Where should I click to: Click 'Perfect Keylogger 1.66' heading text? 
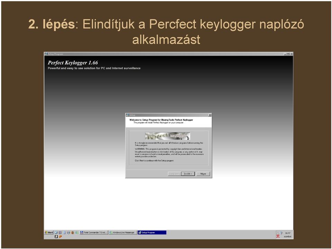(73, 63)
